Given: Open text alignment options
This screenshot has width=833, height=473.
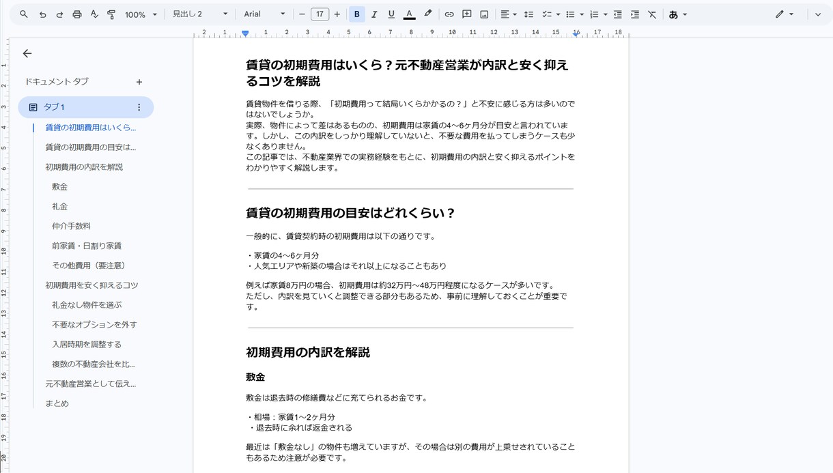Looking at the screenshot, I should click(508, 14).
